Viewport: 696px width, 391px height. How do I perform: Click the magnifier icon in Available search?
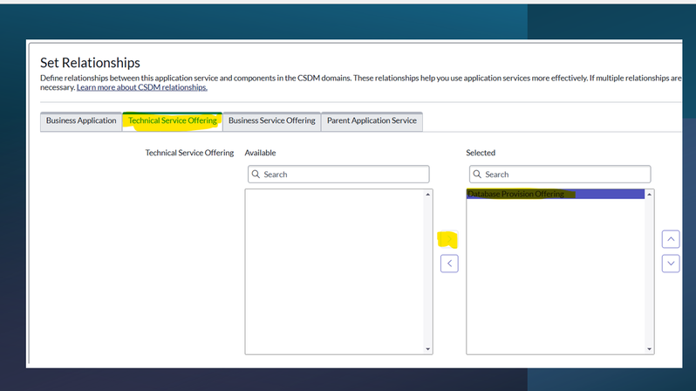[256, 175]
